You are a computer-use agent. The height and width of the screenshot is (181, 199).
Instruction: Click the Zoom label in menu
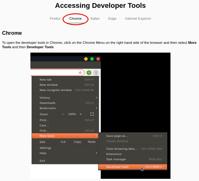(x=44, y=114)
